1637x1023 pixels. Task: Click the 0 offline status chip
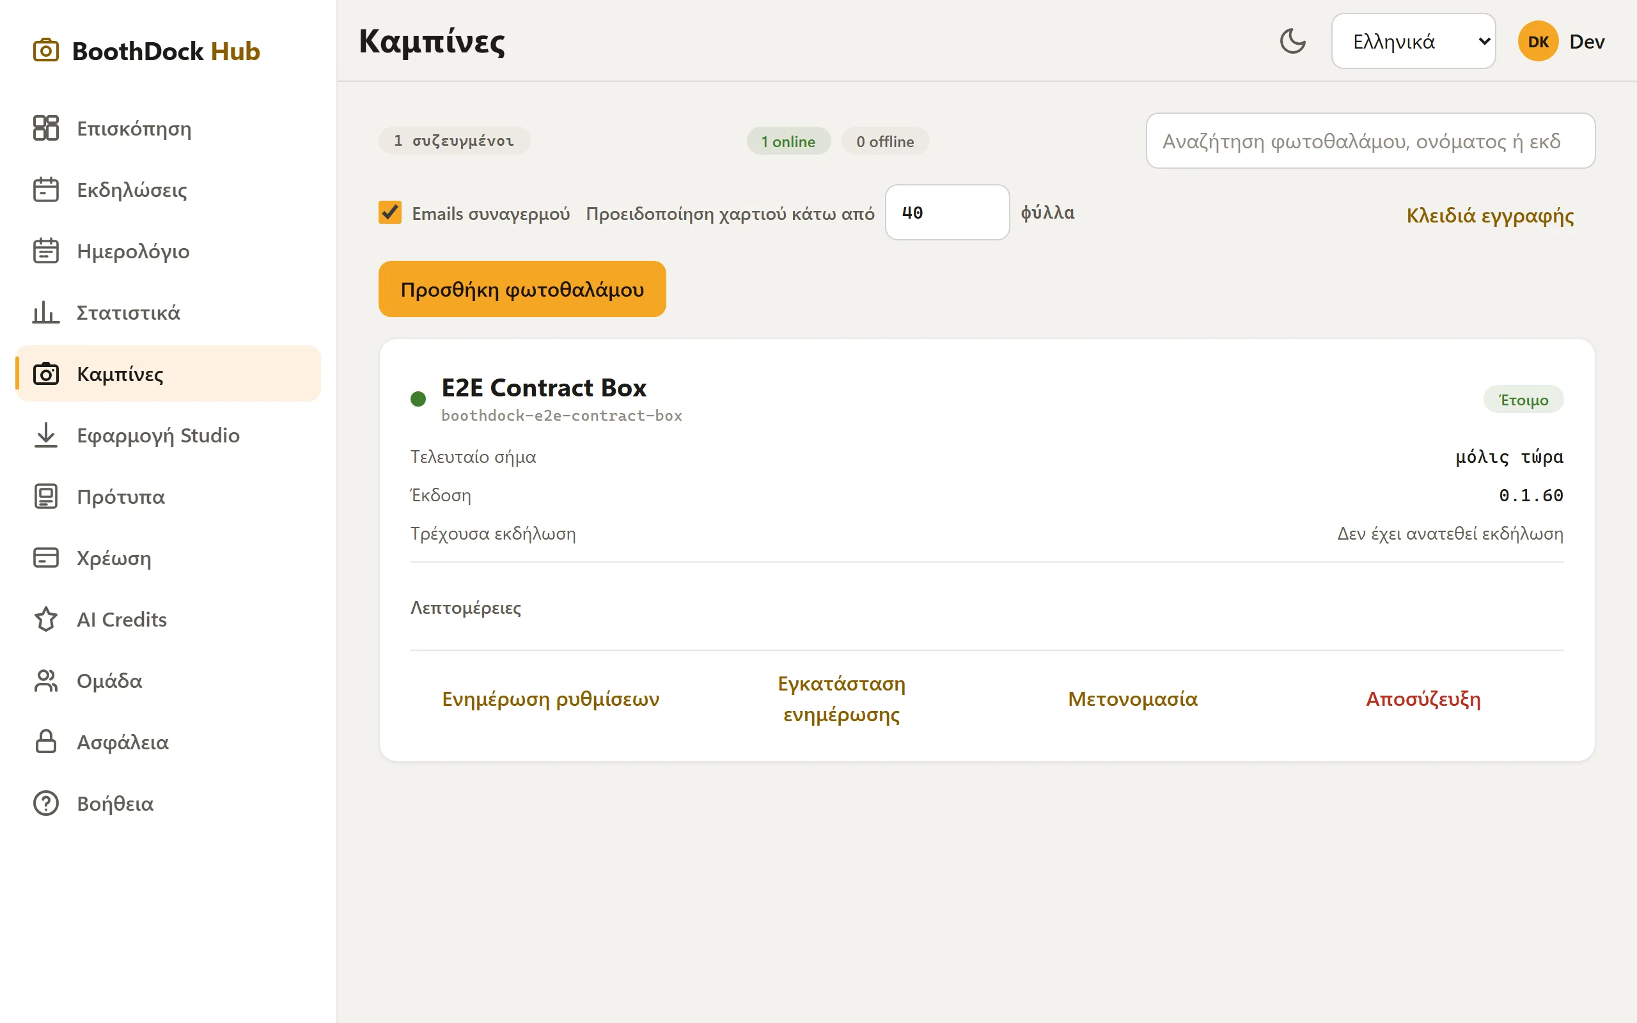(885, 141)
